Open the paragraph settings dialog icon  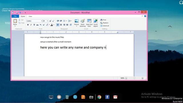71,25
